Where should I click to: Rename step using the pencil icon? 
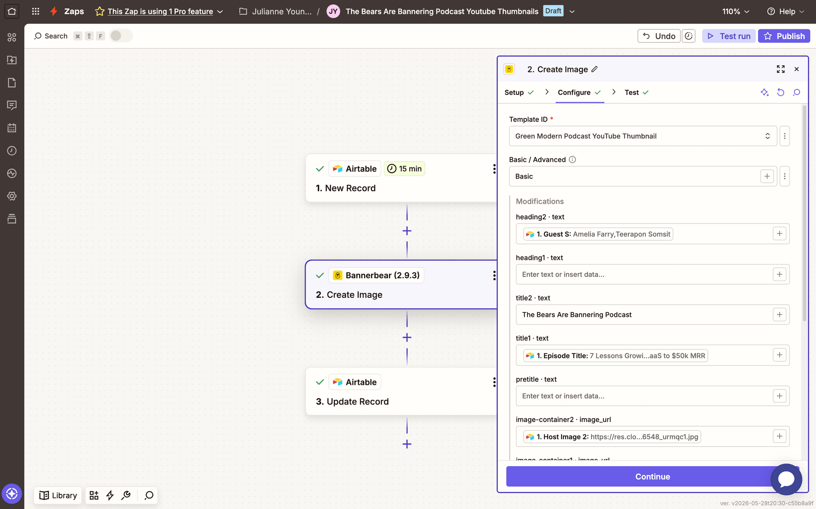pyautogui.click(x=595, y=69)
